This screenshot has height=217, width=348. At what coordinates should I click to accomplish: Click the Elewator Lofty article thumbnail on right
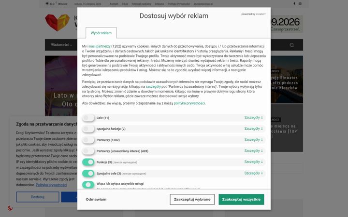point(287,79)
